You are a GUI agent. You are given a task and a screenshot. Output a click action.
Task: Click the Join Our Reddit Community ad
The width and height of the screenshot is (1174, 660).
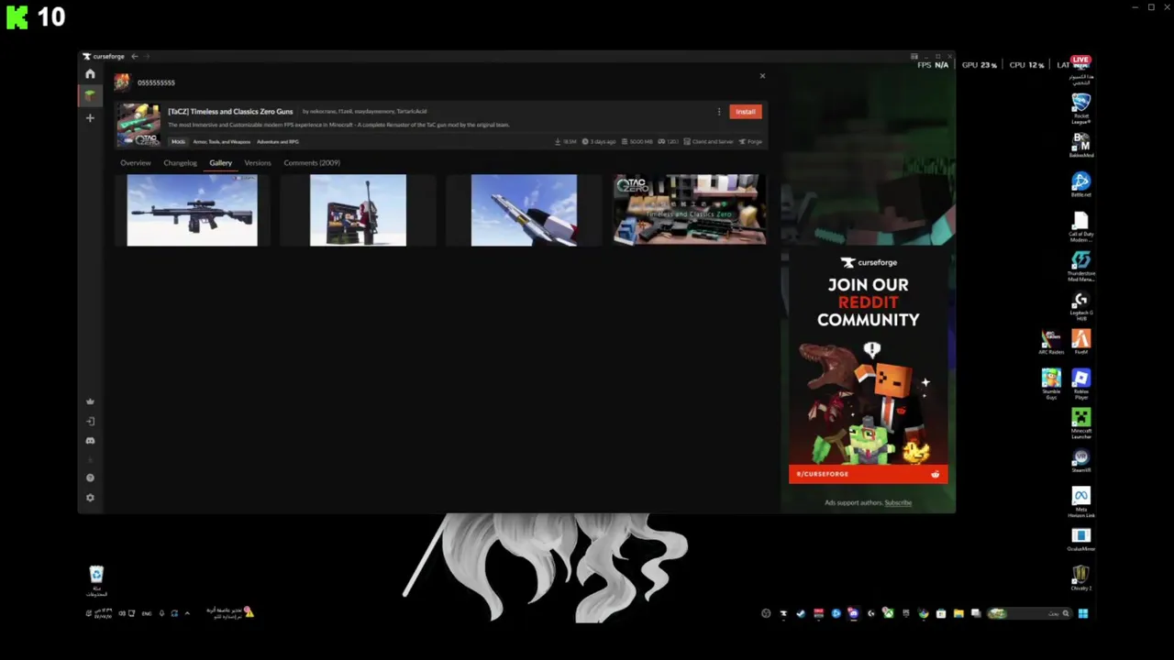868,367
